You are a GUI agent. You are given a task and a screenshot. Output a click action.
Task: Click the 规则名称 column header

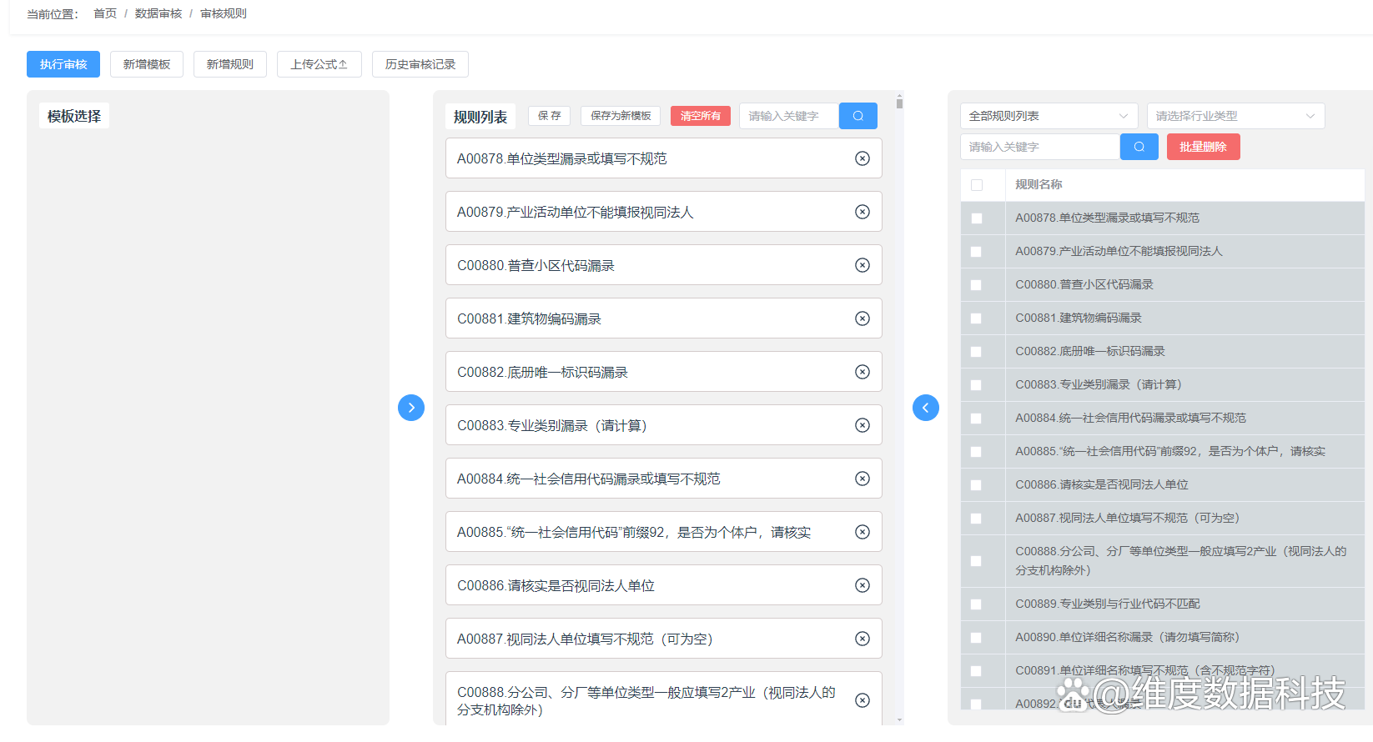(x=1039, y=185)
